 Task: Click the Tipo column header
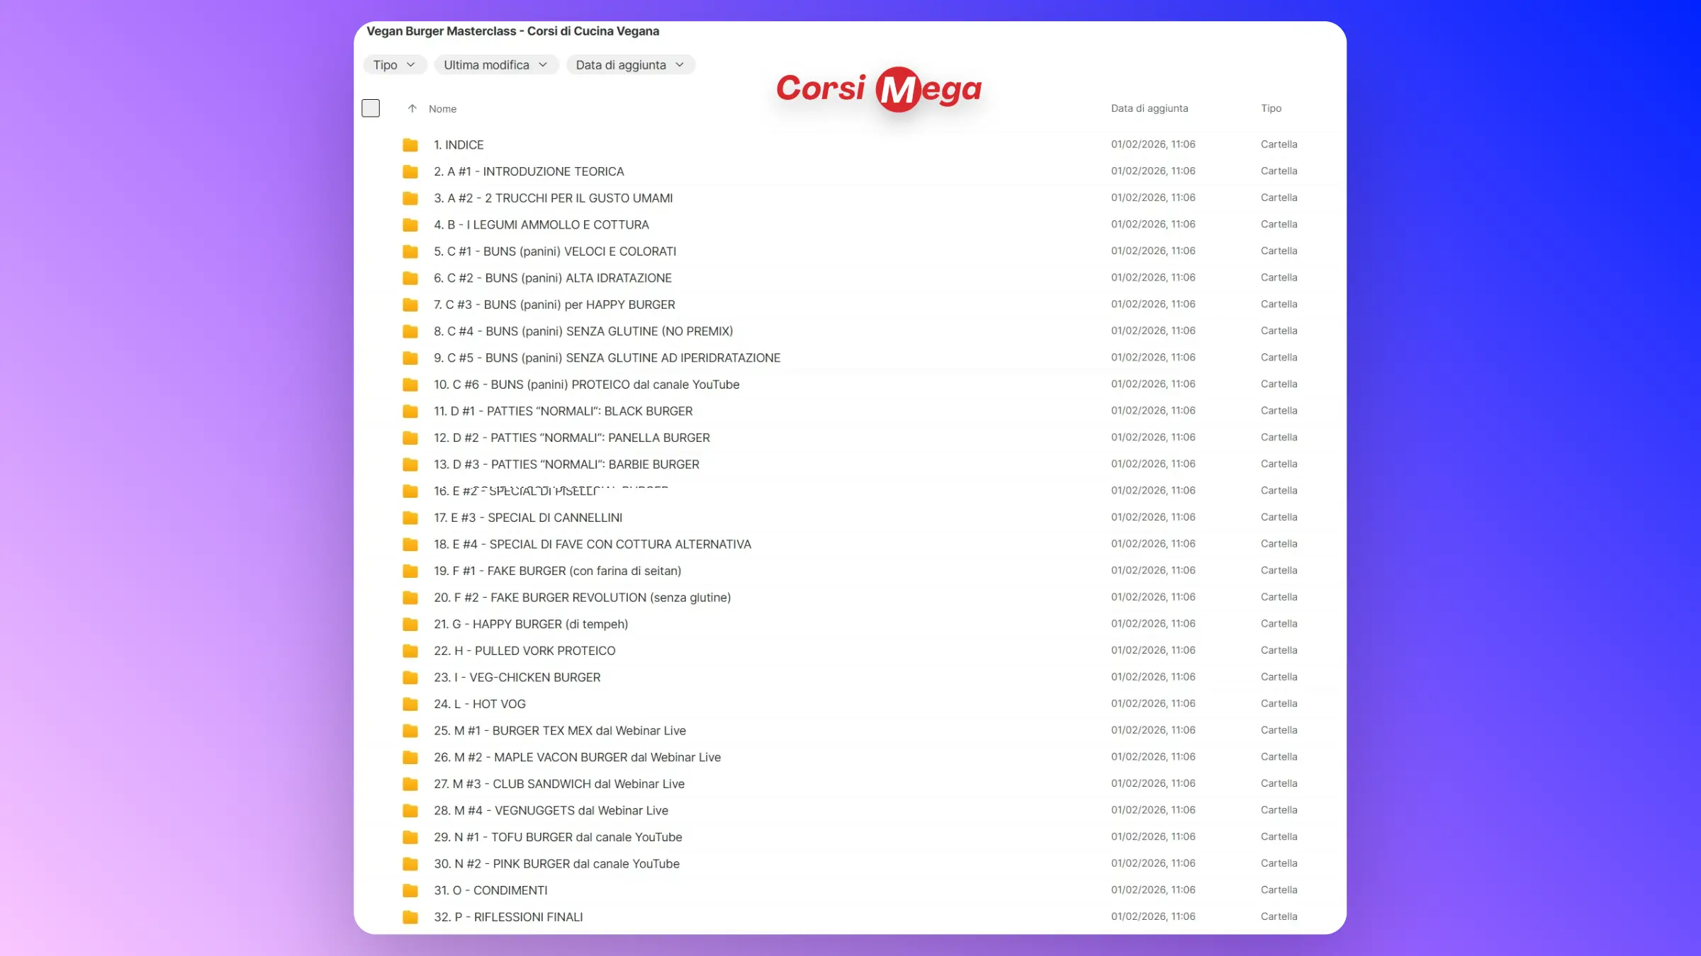point(1271,108)
